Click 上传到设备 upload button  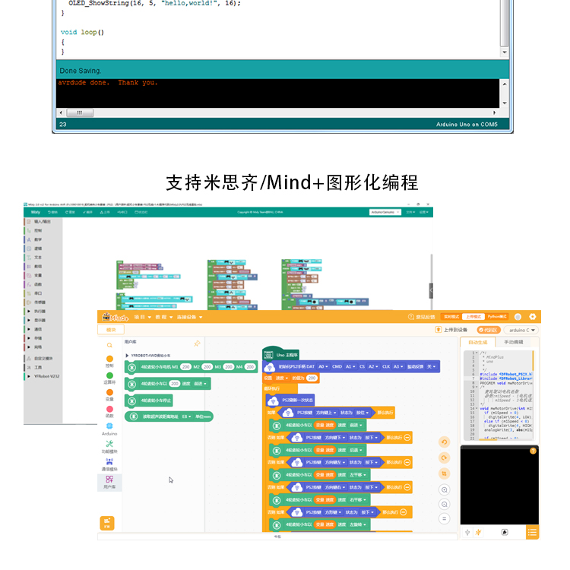[x=451, y=330]
